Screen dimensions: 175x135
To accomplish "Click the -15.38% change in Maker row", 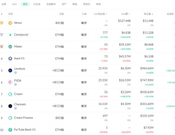I will click(x=103, y=49).
